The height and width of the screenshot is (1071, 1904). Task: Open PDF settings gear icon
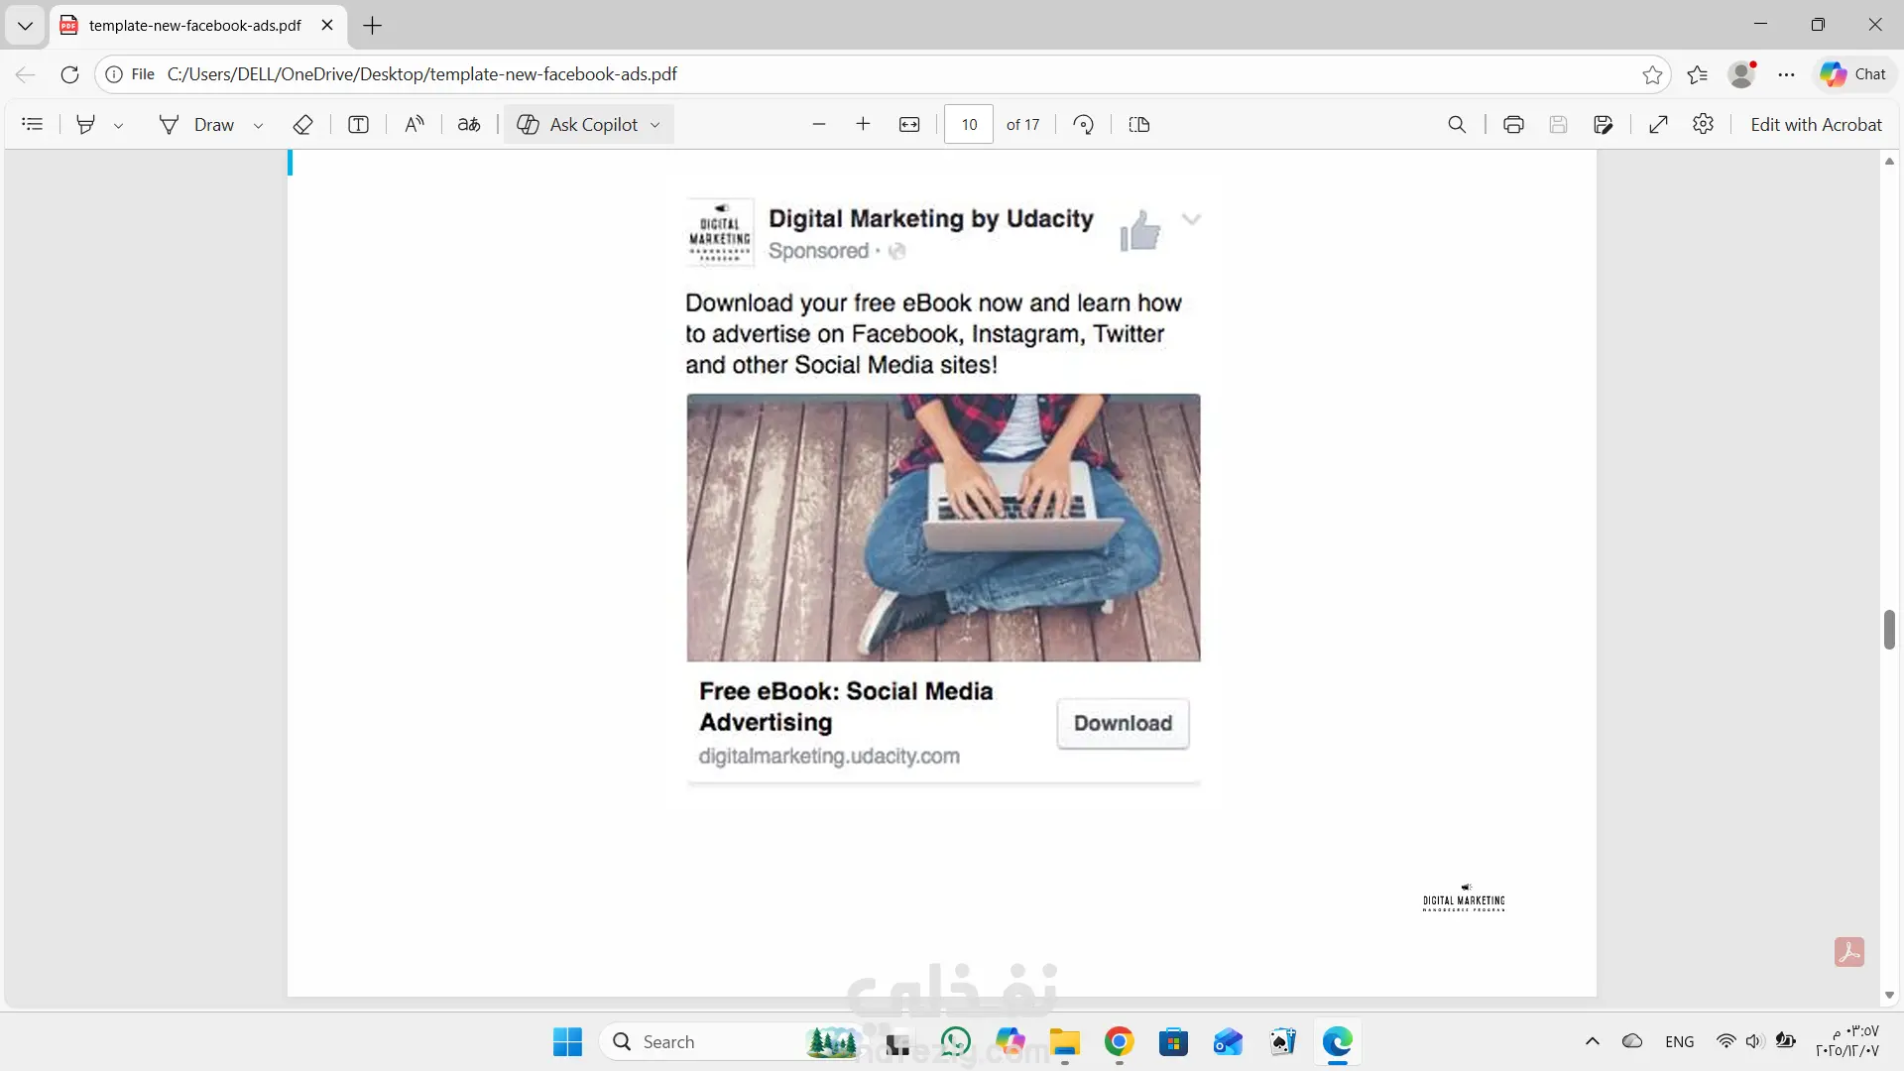1703,125
